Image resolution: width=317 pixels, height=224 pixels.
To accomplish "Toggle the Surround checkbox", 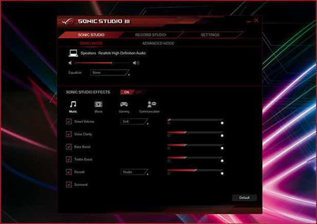I will click(69, 185).
